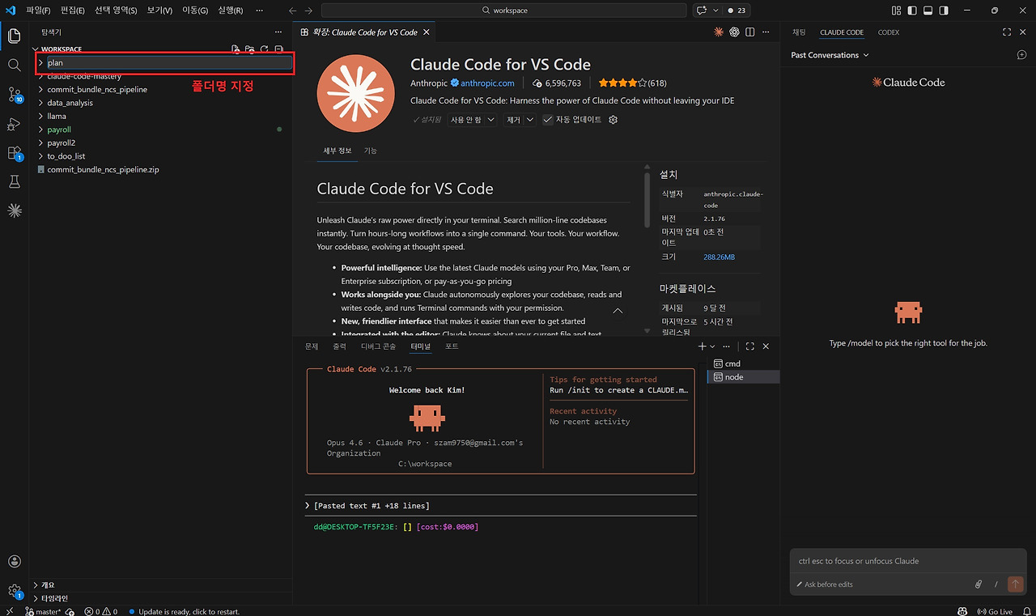Open the Testing flask view
Image resolution: width=1036 pixels, height=616 pixels.
14,182
